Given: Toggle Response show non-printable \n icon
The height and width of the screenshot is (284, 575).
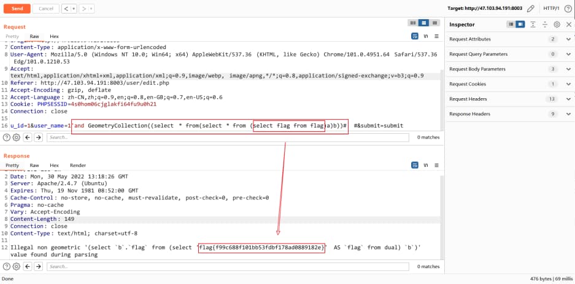Looking at the screenshot, I should coord(426,165).
